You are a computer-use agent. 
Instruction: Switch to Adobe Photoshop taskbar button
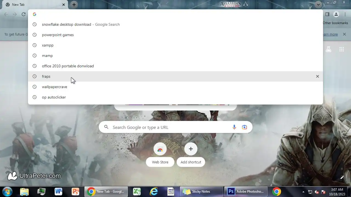click(x=247, y=192)
